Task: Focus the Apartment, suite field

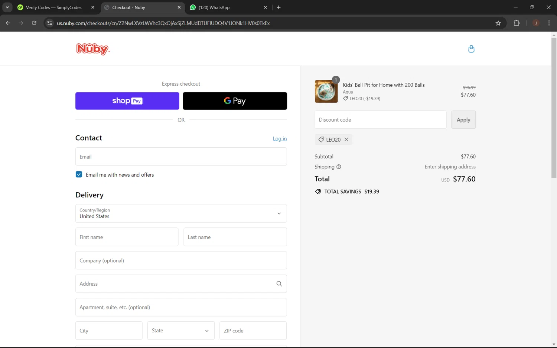Action: (181, 307)
